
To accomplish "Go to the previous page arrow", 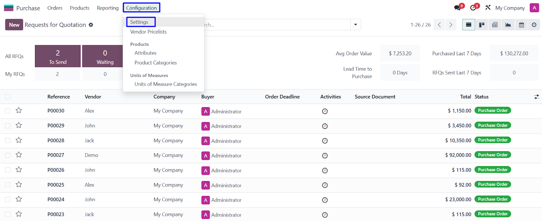I will point(439,25).
